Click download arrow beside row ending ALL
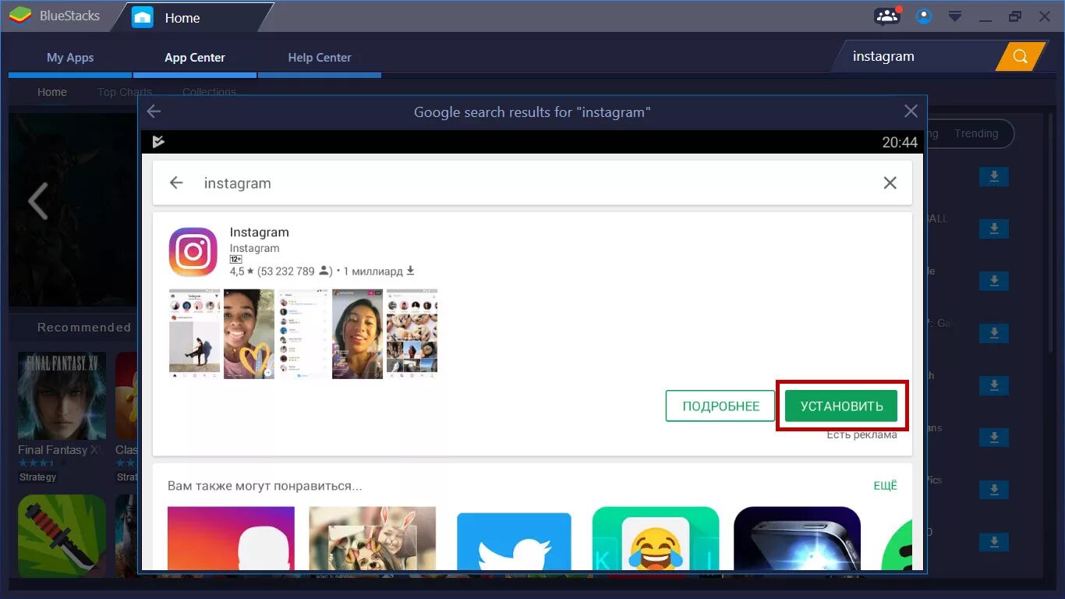Image resolution: width=1065 pixels, height=599 pixels. pos(994,229)
